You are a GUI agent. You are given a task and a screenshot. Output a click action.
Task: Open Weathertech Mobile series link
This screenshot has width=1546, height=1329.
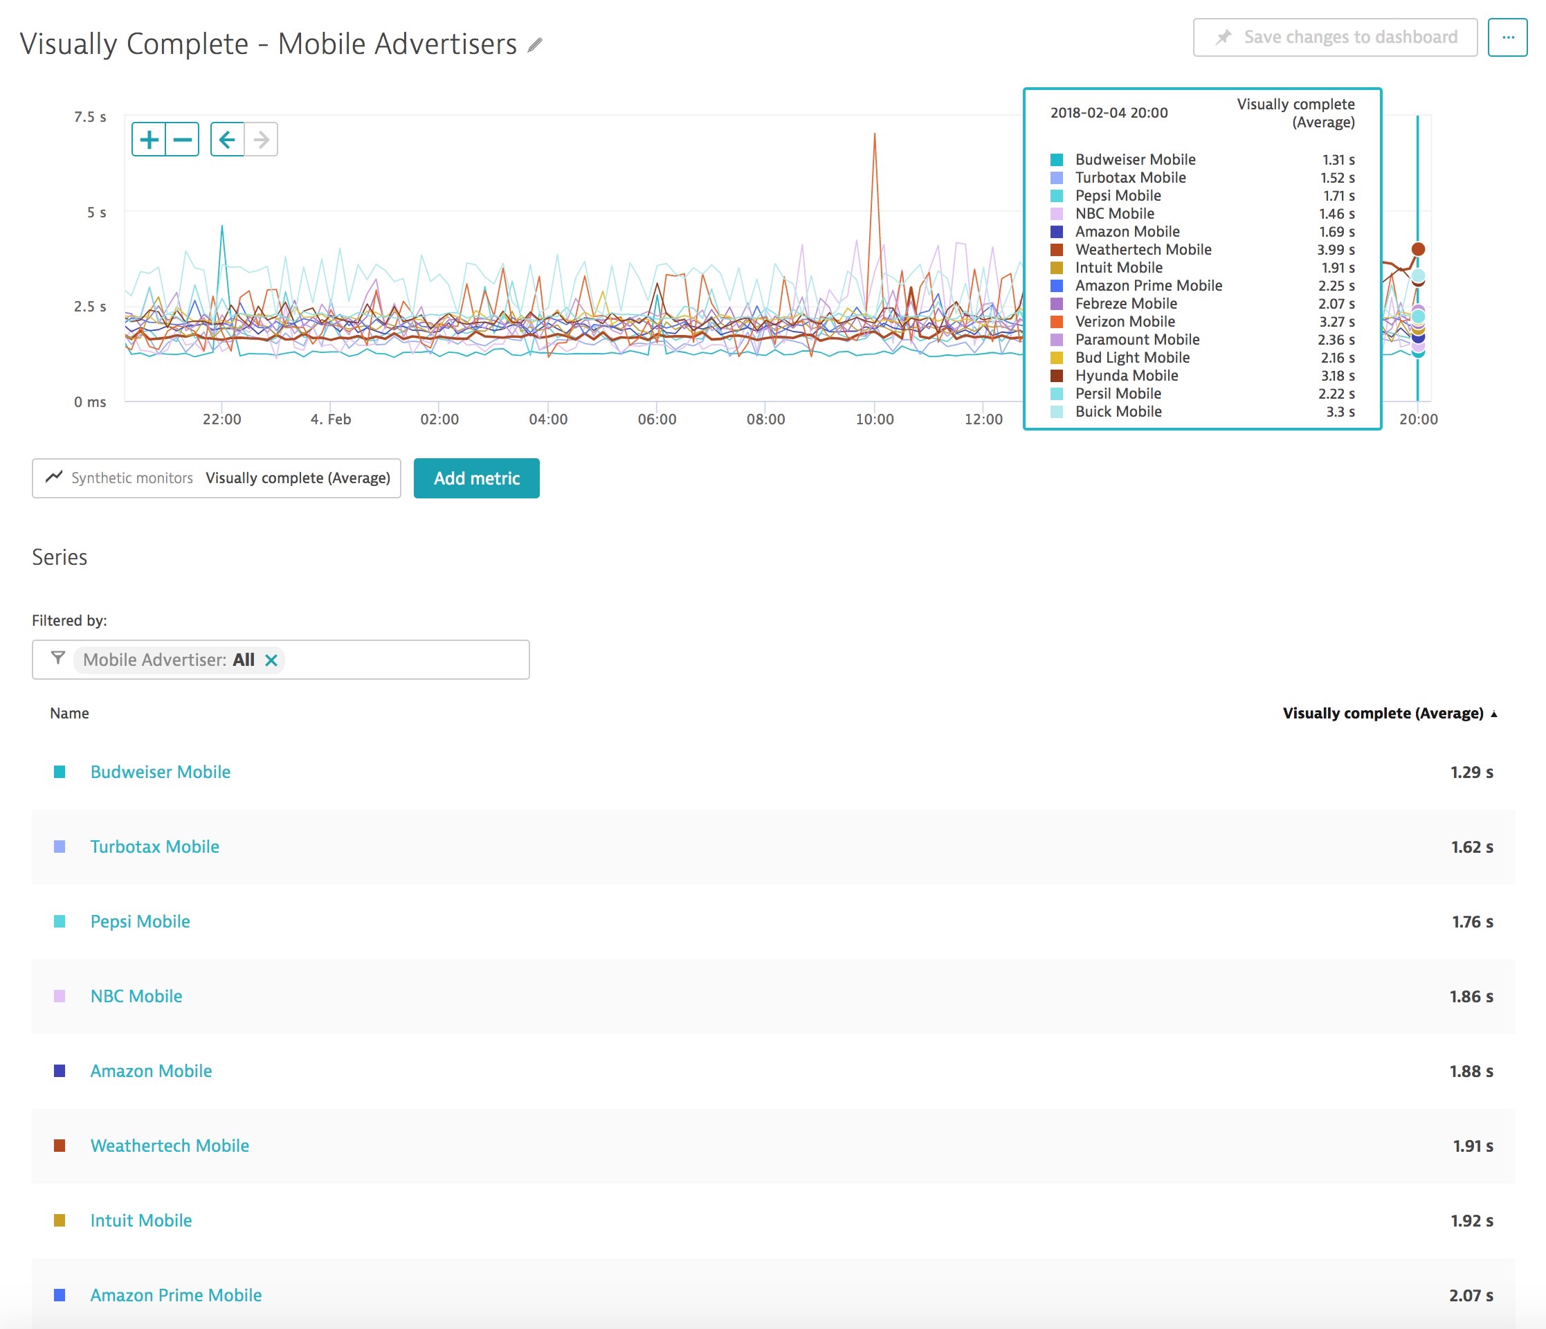tap(170, 1146)
